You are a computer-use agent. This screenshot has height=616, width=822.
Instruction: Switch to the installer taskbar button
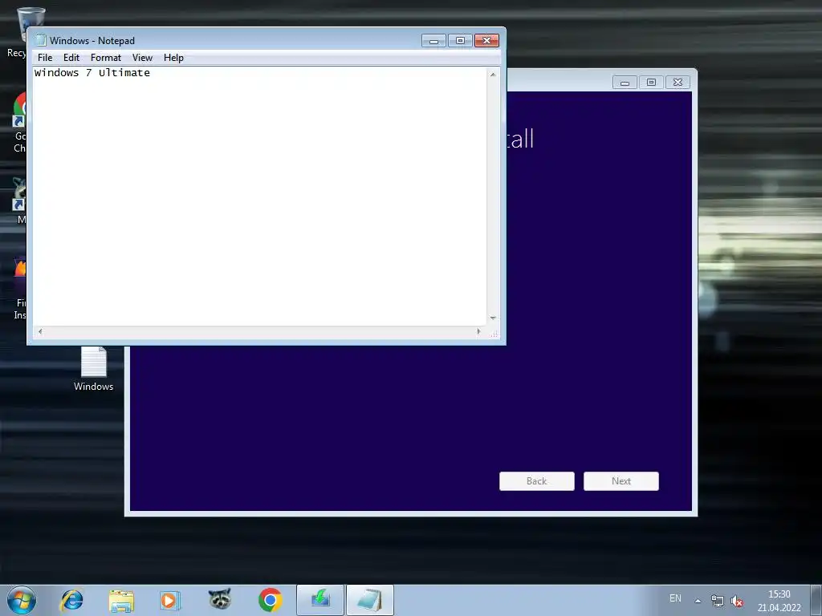(x=320, y=600)
